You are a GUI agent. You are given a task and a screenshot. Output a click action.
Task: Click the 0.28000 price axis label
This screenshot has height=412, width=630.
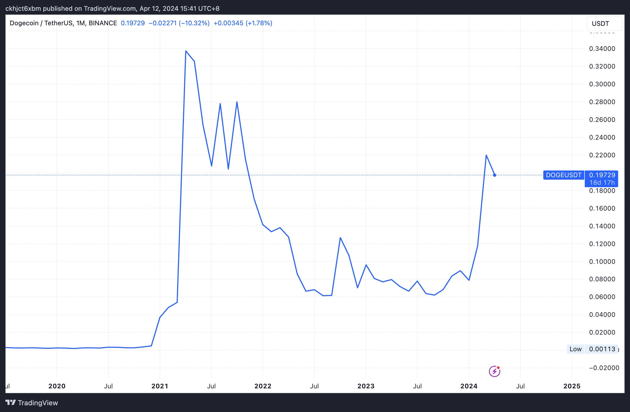[602, 102]
